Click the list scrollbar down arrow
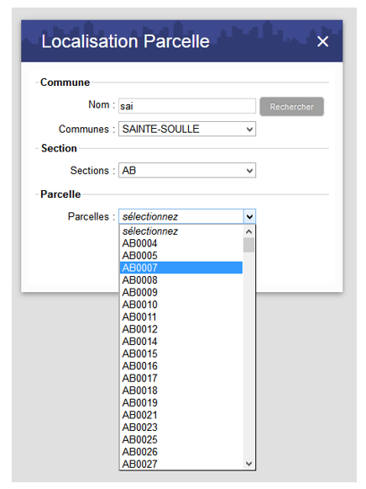The height and width of the screenshot is (489, 366). click(248, 464)
